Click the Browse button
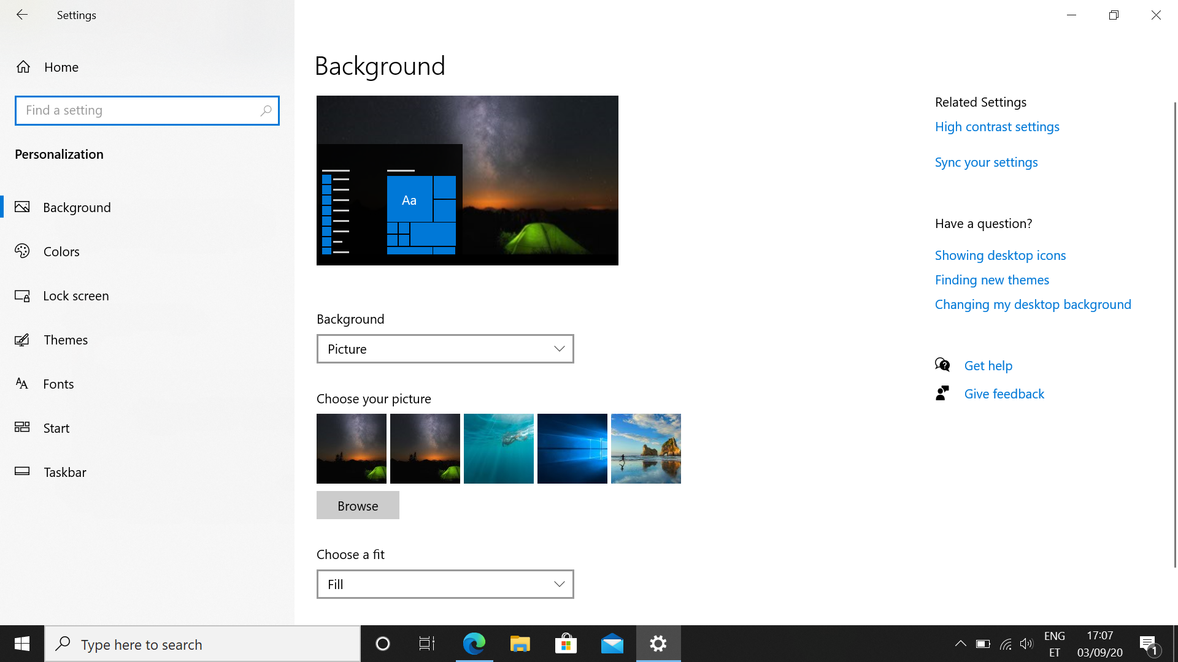The height and width of the screenshot is (662, 1178). [x=358, y=506]
